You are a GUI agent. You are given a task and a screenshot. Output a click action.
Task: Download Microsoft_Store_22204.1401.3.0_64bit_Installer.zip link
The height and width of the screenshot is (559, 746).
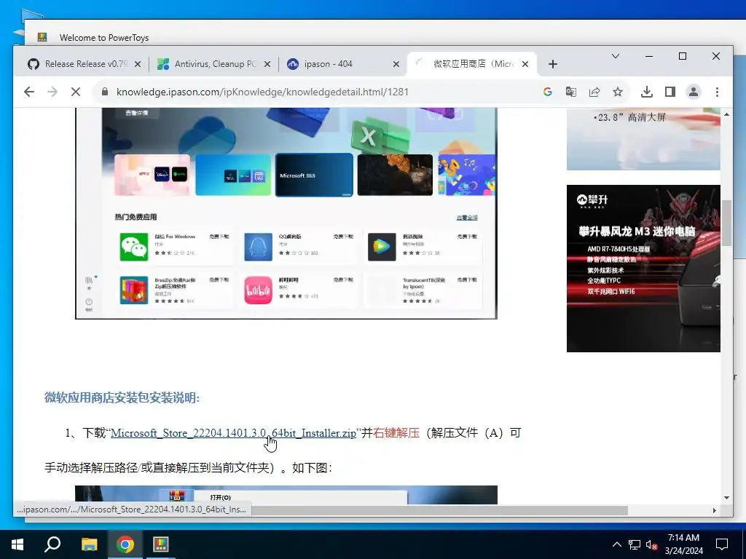tap(233, 433)
